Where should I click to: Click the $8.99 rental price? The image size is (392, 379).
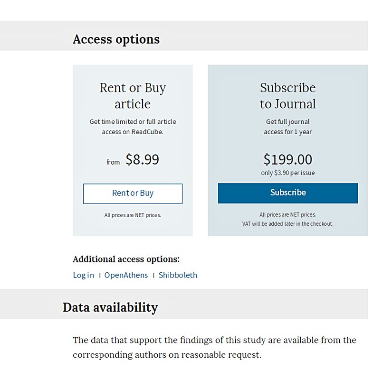tap(142, 160)
